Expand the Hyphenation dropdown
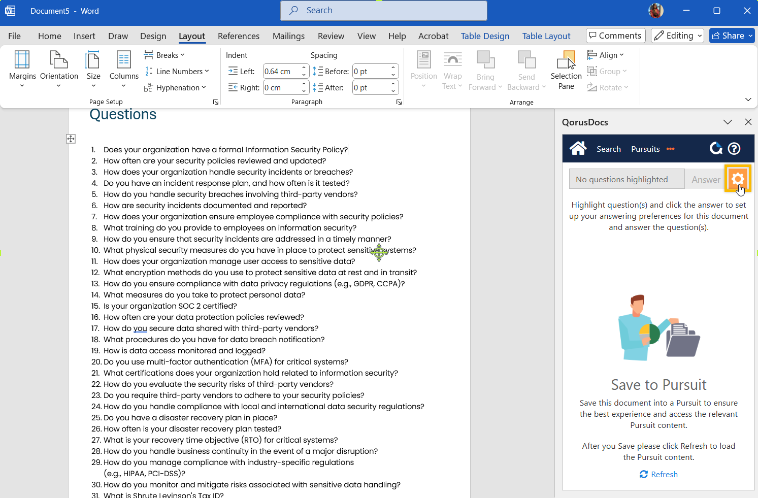Viewport: 758px width, 498px height. (176, 88)
